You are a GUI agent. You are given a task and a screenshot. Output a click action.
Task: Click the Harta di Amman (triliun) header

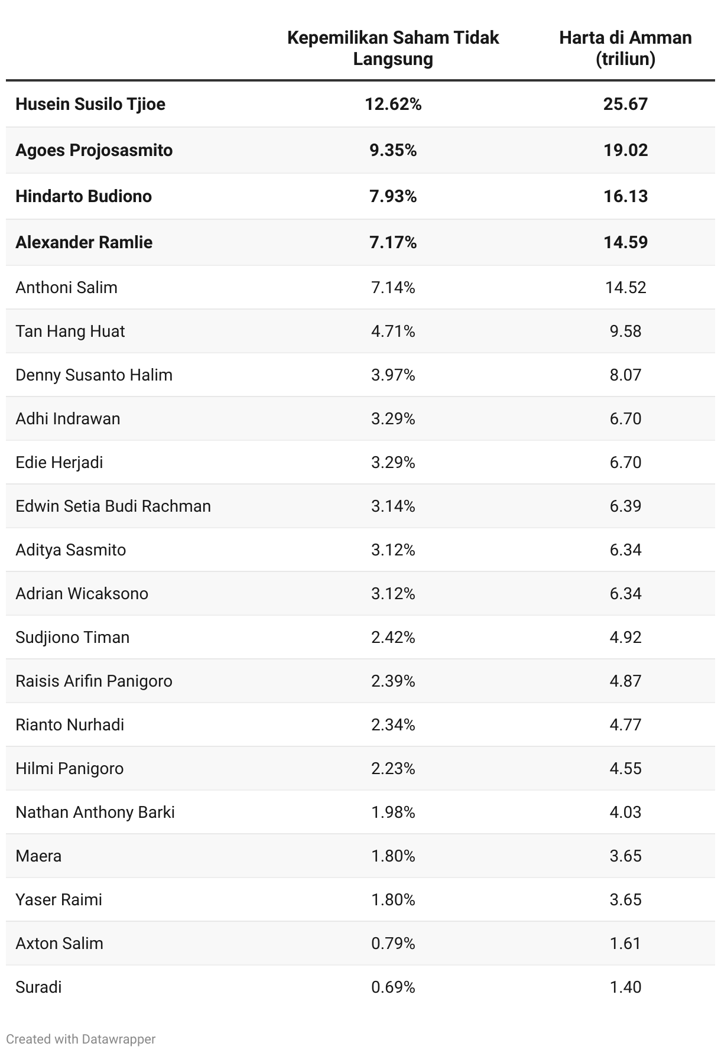tap(625, 48)
